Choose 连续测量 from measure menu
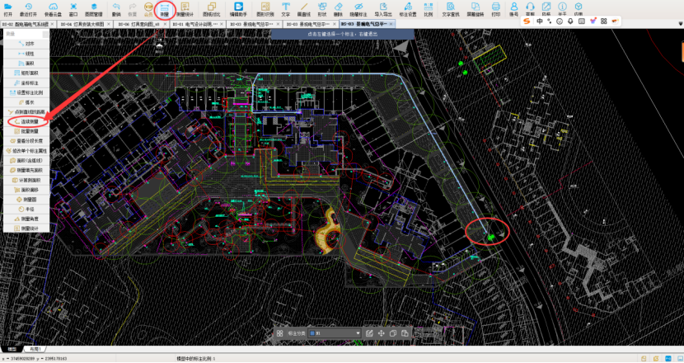This screenshot has height=363, width=684. tap(30, 120)
